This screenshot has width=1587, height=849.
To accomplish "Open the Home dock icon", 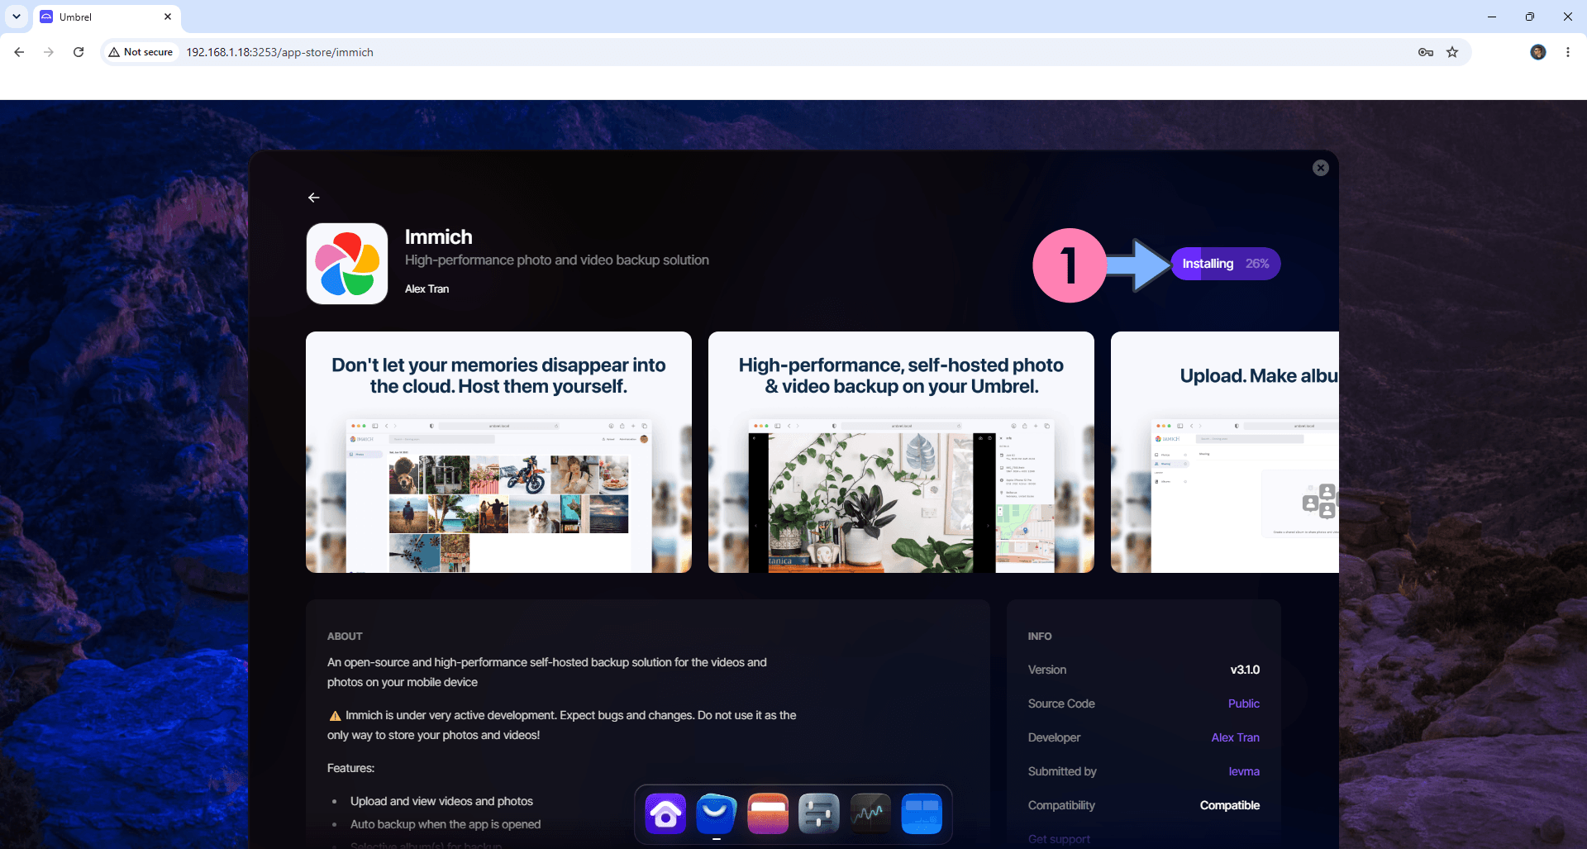I will [665, 813].
